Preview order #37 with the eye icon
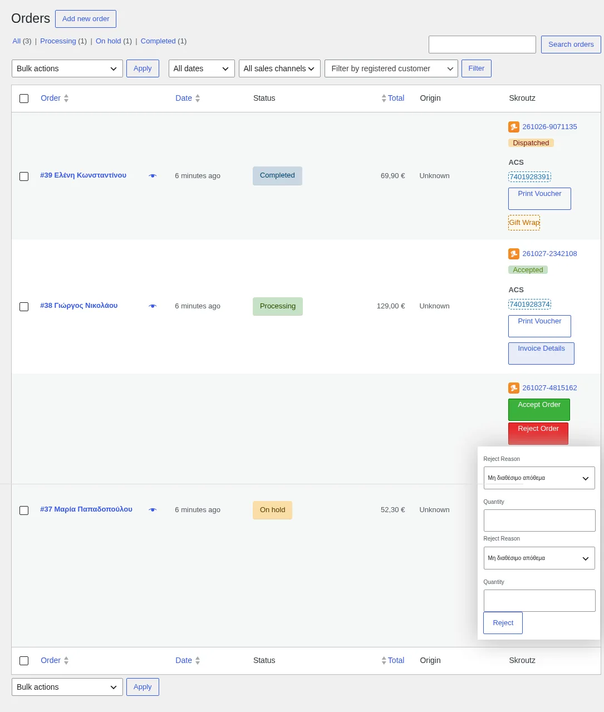The width and height of the screenshot is (604, 712). [x=153, y=510]
